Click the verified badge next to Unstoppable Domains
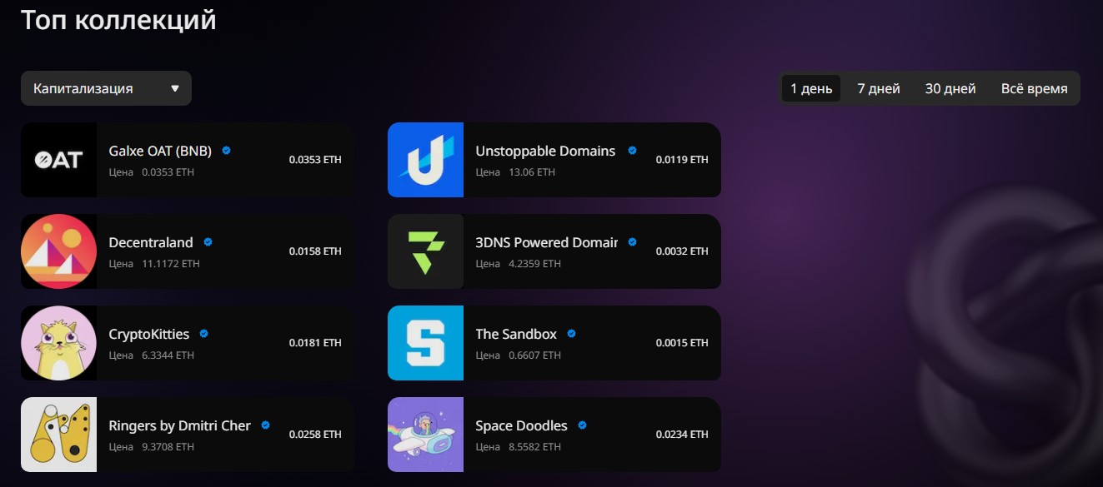This screenshot has width=1103, height=487. (x=632, y=151)
